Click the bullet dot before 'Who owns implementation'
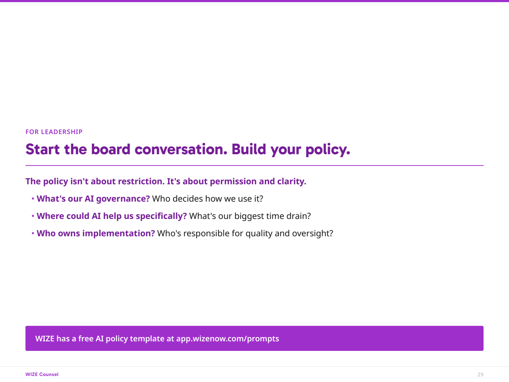Image resolution: width=509 pixels, height=382 pixels. (x=33, y=233)
